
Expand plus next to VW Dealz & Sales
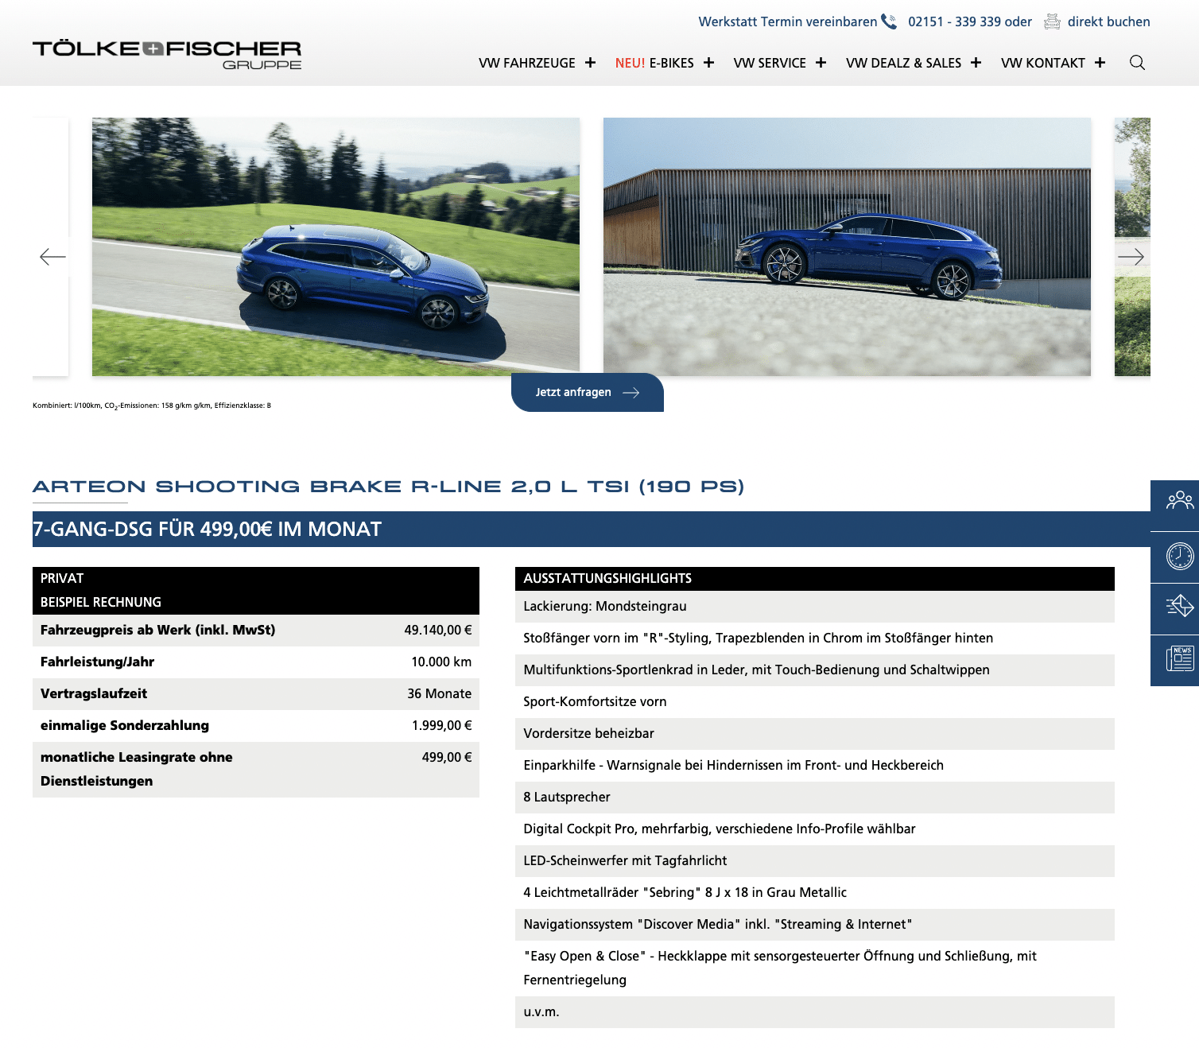(x=976, y=63)
